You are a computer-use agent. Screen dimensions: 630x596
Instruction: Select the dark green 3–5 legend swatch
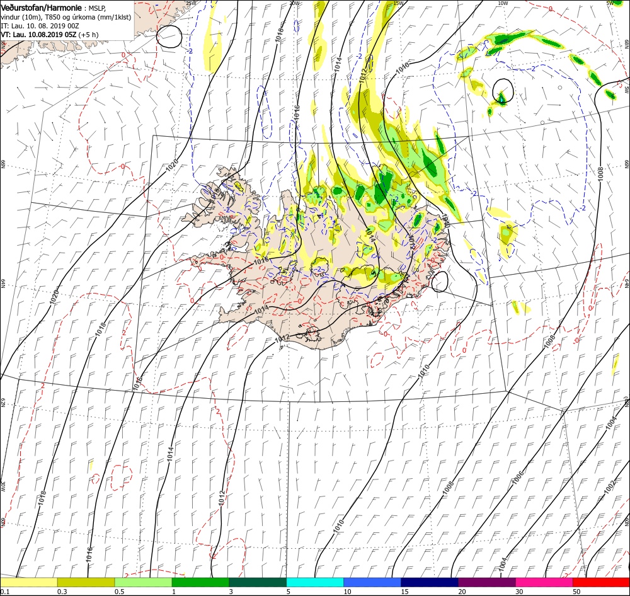point(258,582)
